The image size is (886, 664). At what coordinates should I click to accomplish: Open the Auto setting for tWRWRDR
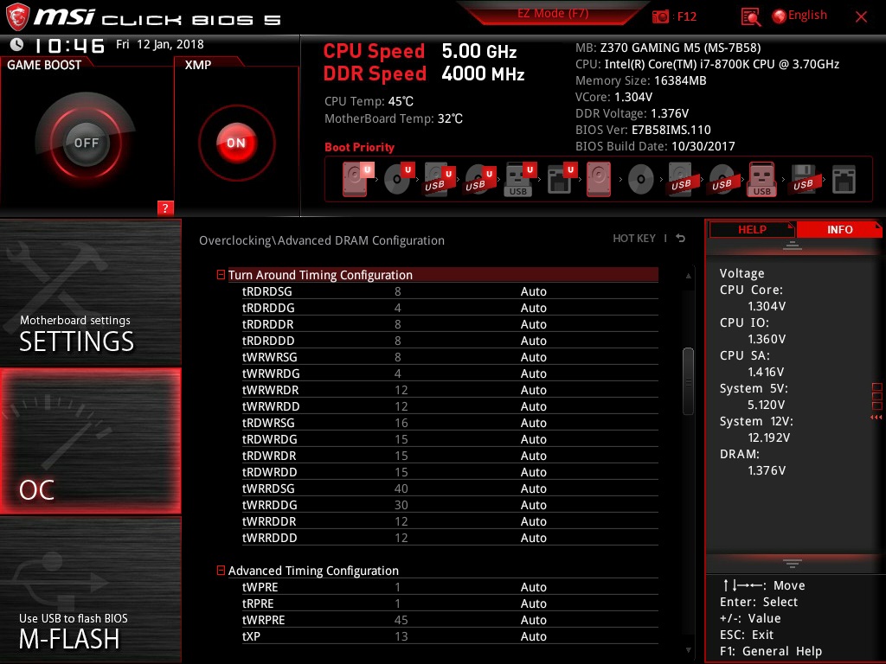pyautogui.click(x=533, y=390)
